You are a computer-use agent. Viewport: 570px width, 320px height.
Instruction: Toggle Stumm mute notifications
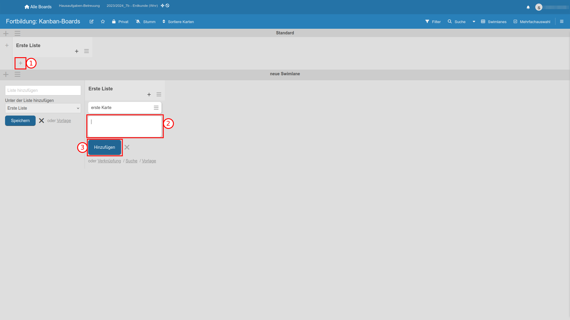[x=145, y=22]
